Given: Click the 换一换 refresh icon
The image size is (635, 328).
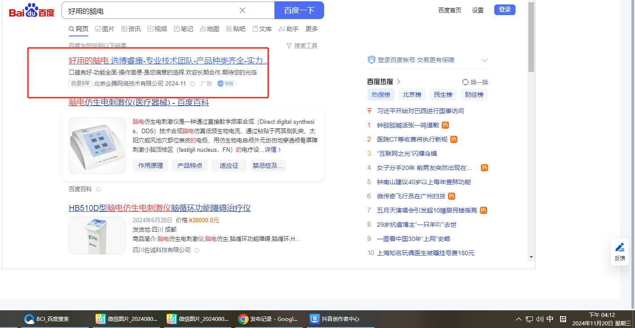Looking at the screenshot, I should [465, 82].
